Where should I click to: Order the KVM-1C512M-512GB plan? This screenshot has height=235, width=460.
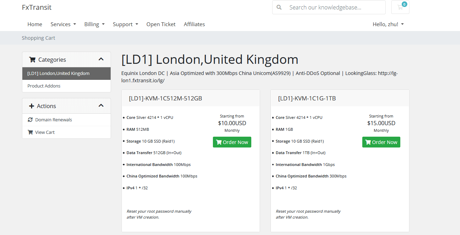pos(232,142)
